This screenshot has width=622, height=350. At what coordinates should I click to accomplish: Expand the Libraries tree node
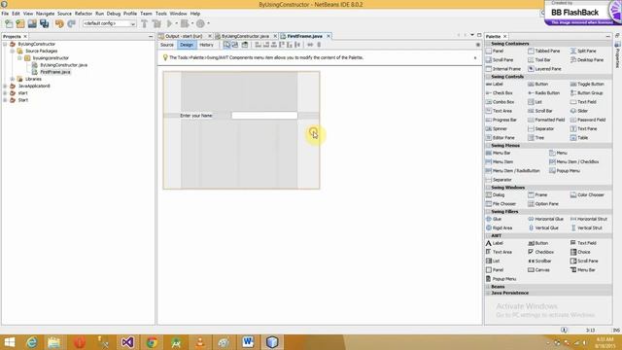pyautogui.click(x=13, y=79)
